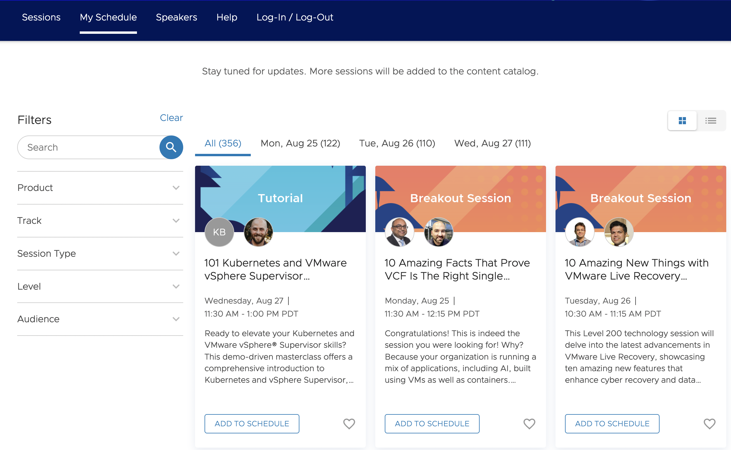Expand the Session Type filter

100,253
